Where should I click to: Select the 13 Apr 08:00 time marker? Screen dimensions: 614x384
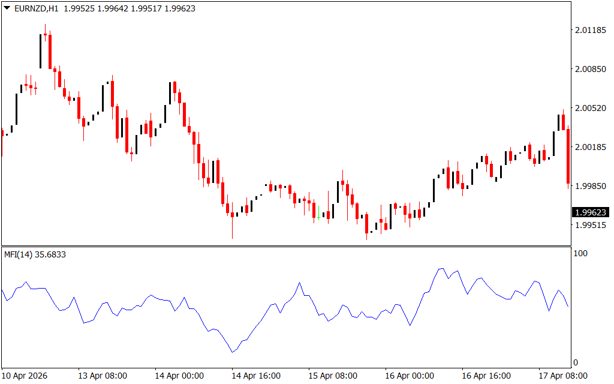(x=103, y=376)
